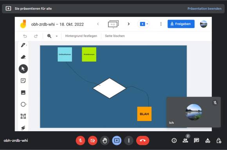The image size is (227, 150).
Task: Open the chat panel
Action: 196,141
